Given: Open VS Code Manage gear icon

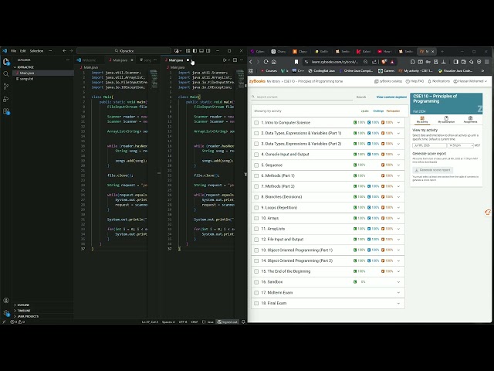Looking at the screenshot, I should 6,312.
